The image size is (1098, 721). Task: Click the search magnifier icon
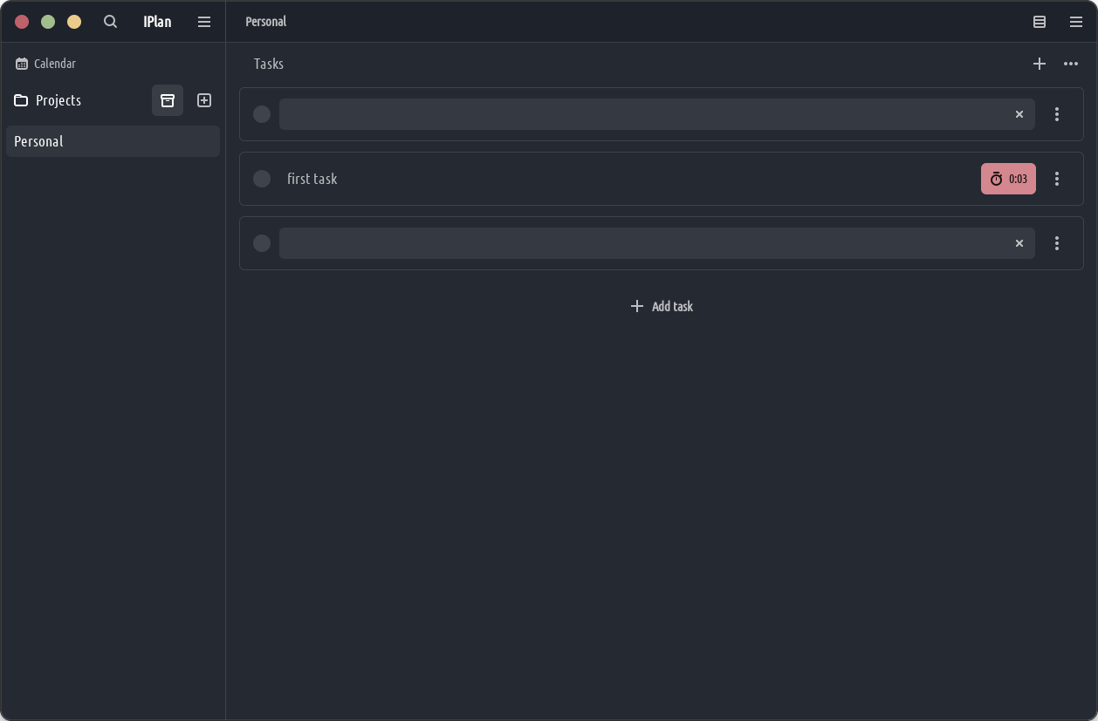pyautogui.click(x=110, y=22)
